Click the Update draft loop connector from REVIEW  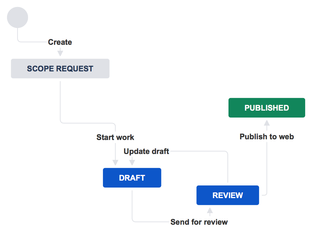point(227,168)
